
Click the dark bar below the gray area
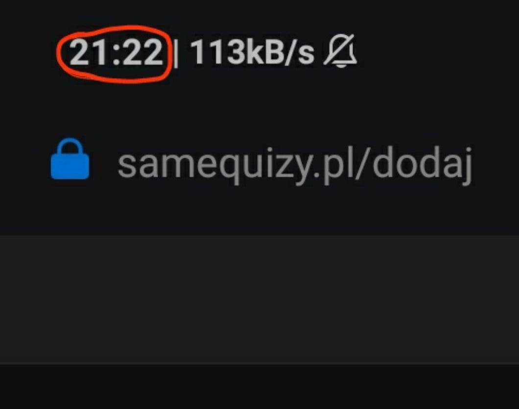(x=259, y=386)
